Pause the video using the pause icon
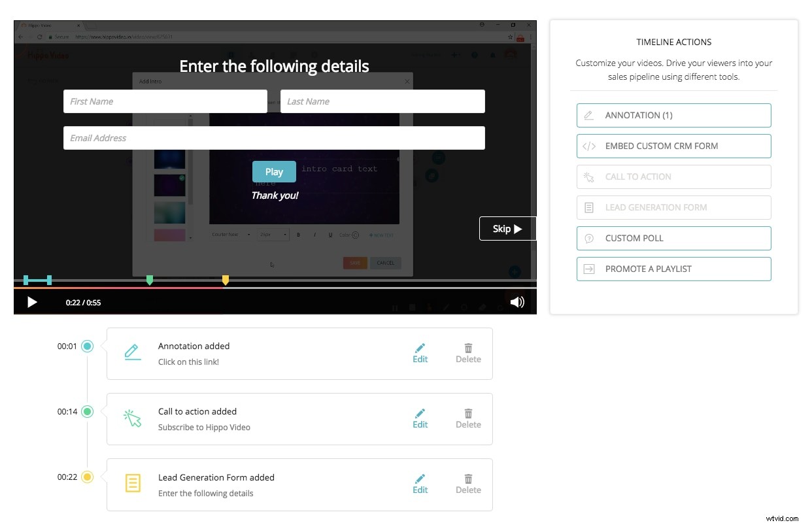 coord(396,307)
